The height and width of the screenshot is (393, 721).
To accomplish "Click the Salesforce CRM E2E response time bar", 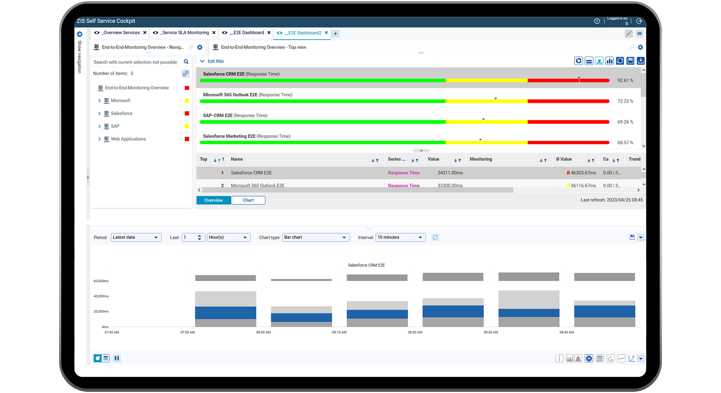I will point(405,80).
